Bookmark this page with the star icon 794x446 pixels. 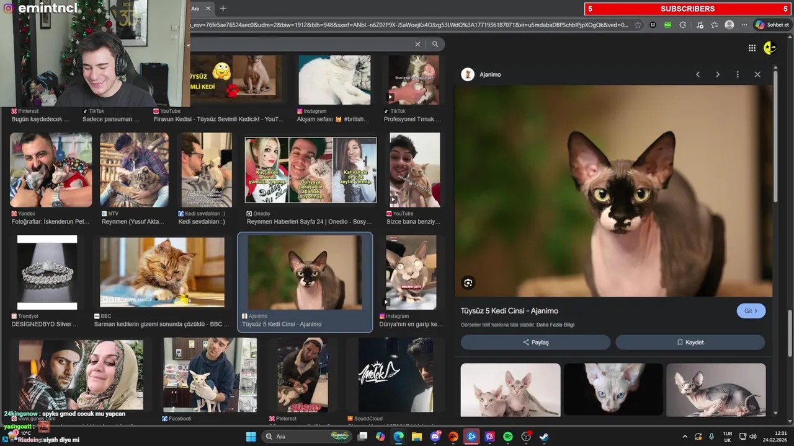pyautogui.click(x=638, y=25)
